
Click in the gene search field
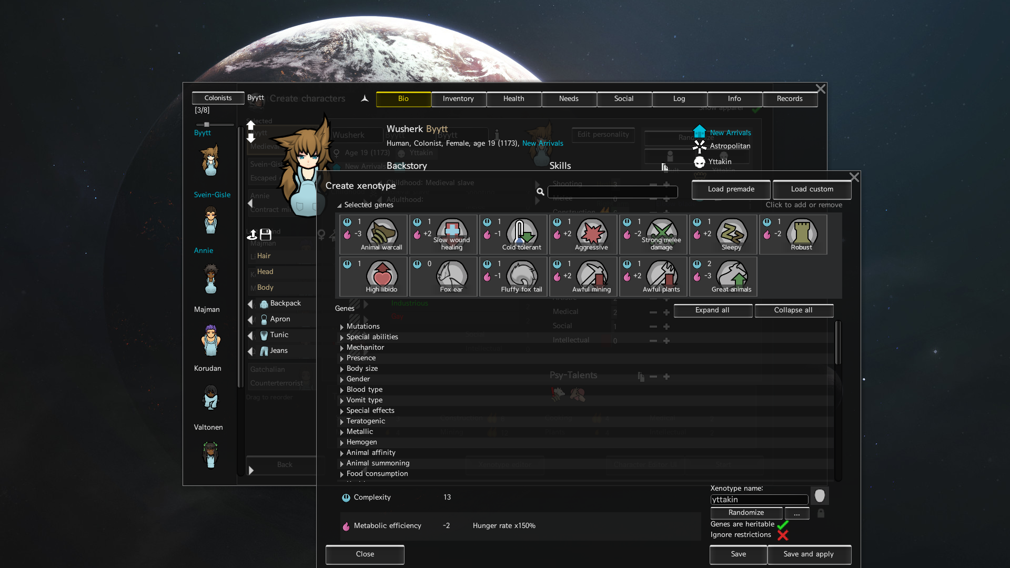[x=612, y=192]
